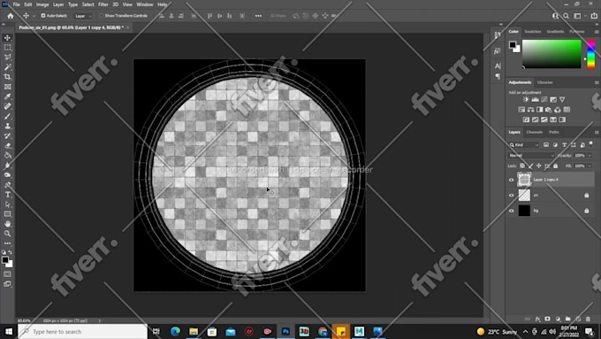The width and height of the screenshot is (601, 339).
Task: Select the Move tool in the left toolbar
Action: coord(7,38)
